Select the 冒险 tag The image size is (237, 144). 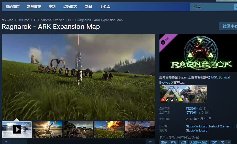click(174, 142)
